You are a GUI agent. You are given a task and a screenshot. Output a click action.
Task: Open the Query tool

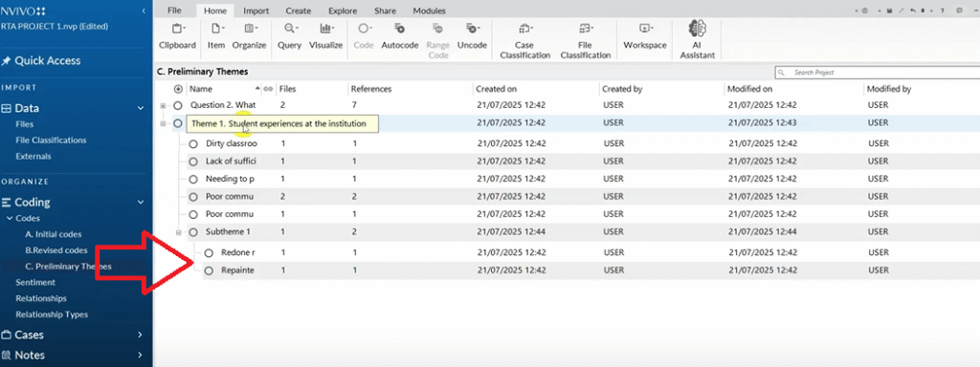point(290,36)
